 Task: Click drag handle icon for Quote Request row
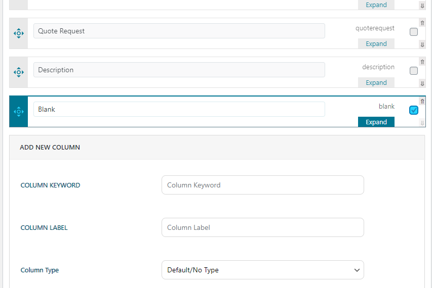point(18,33)
